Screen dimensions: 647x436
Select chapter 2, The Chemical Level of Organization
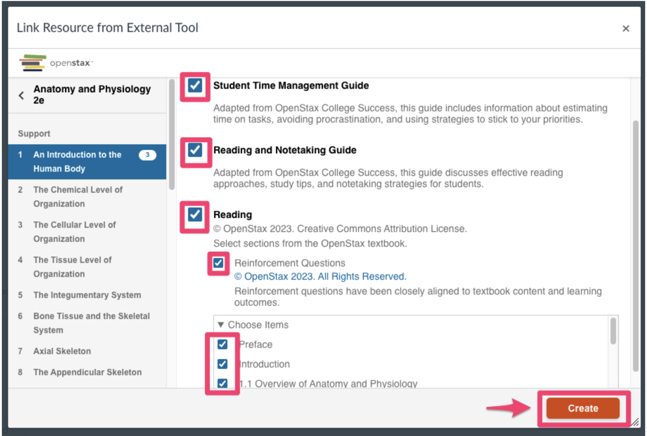pyautogui.click(x=78, y=196)
